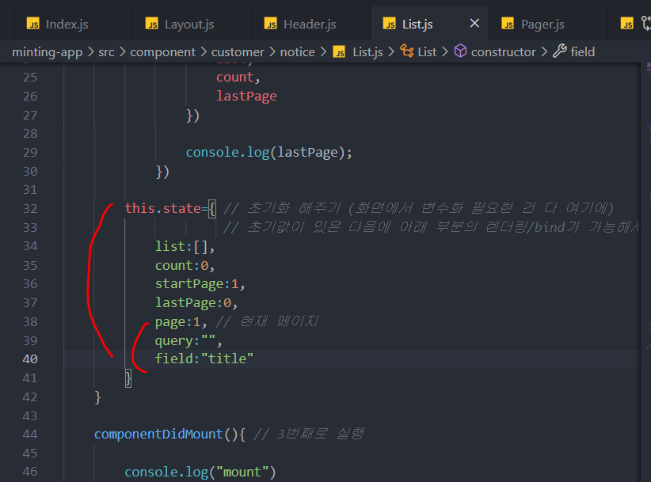Open the List.js breadcrumb file
The width and height of the screenshot is (651, 482).
tap(367, 52)
